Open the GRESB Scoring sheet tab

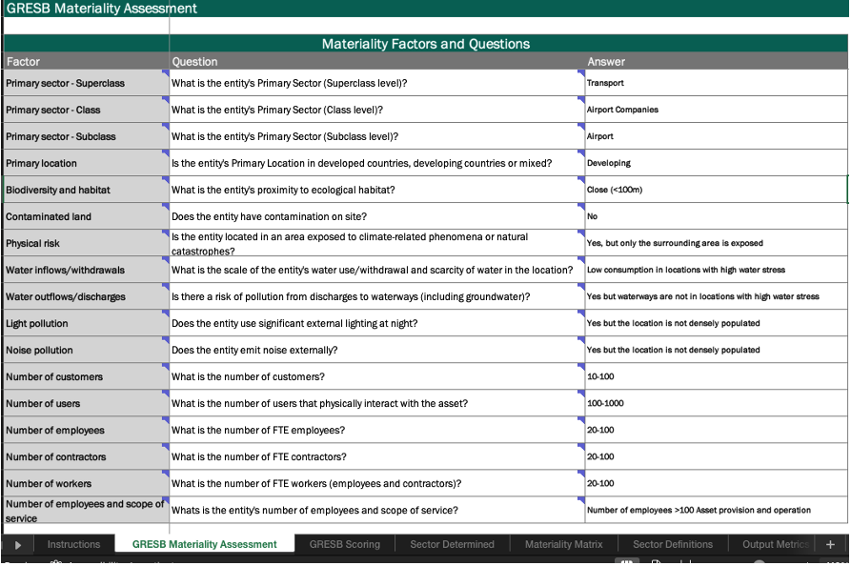345,544
